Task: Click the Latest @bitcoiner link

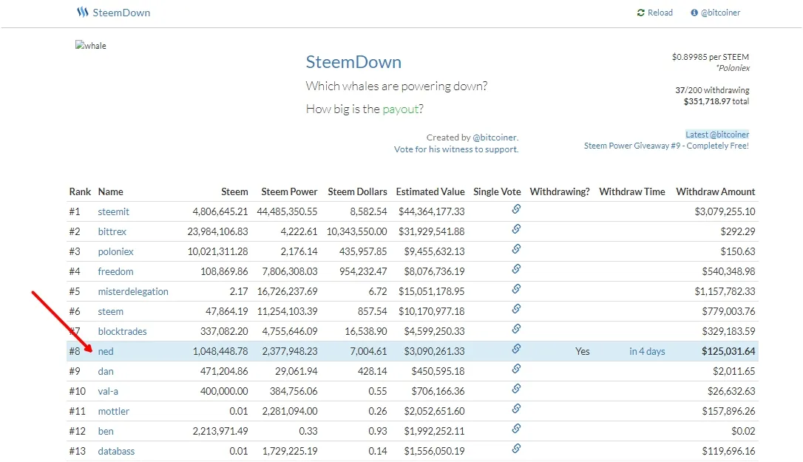Action: (x=717, y=135)
